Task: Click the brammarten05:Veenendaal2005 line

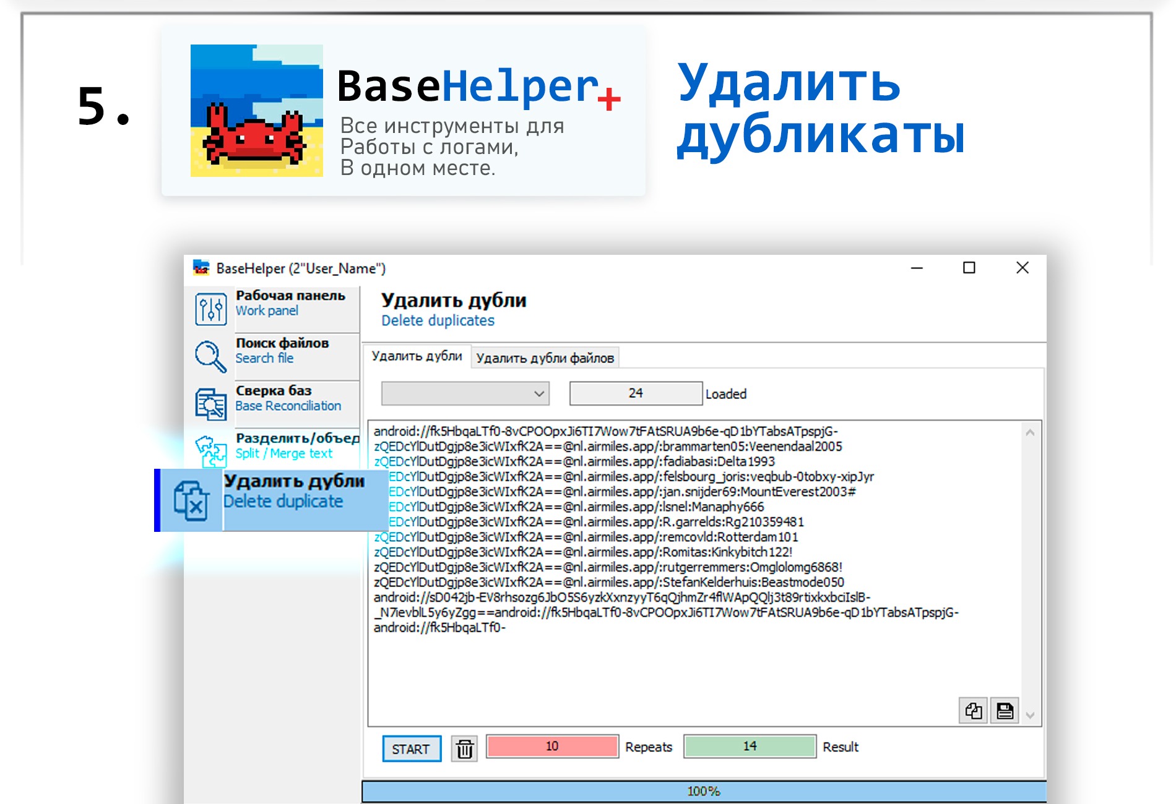Action: click(608, 447)
